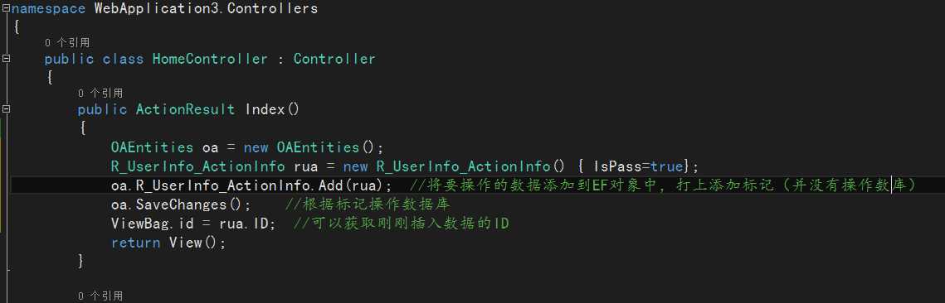The width and height of the screenshot is (945, 303).
Task: Click the Controller base class name
Action: click(x=334, y=59)
